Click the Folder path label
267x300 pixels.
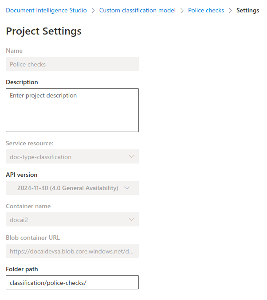coord(22,269)
